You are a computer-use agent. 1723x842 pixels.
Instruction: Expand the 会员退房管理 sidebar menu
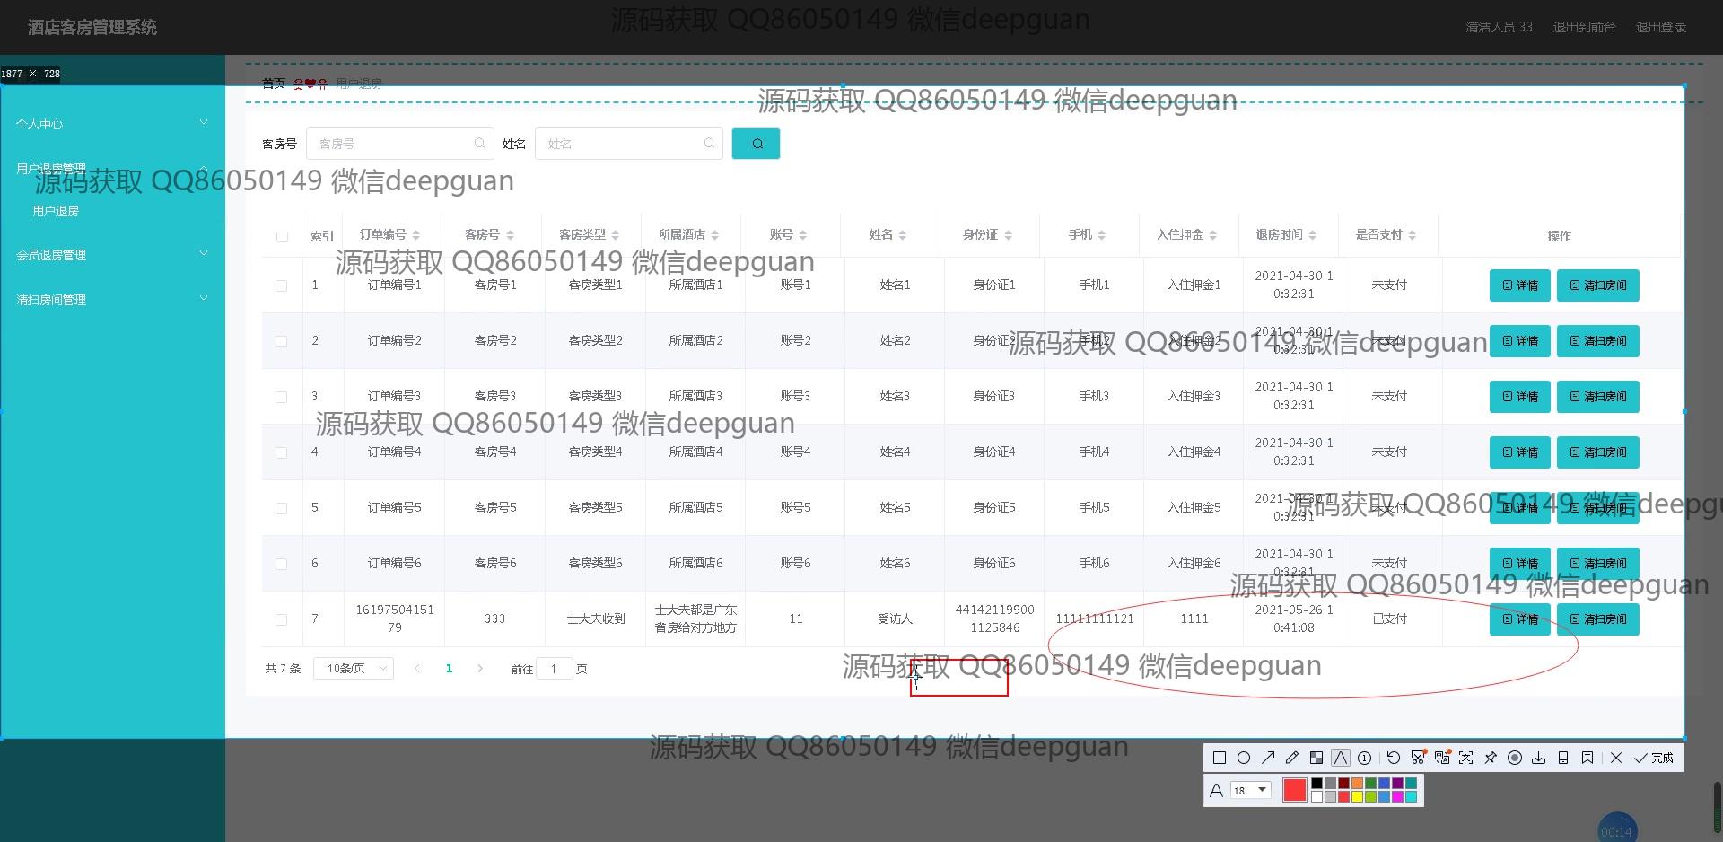pyautogui.click(x=112, y=255)
